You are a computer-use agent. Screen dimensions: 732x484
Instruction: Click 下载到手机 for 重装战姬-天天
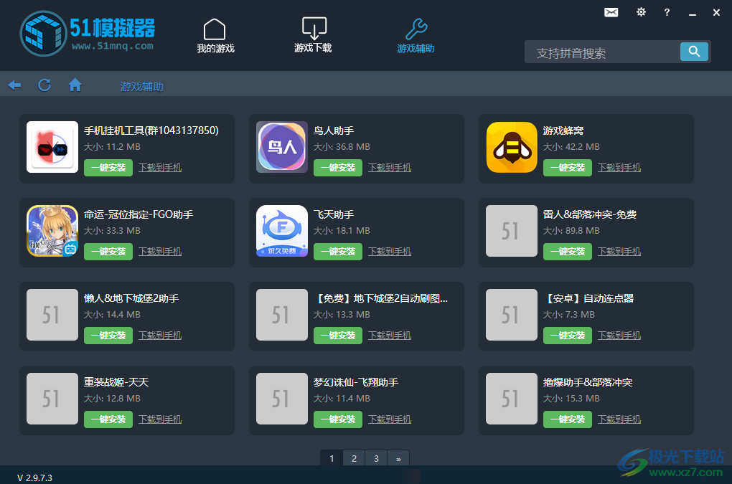tap(160, 419)
